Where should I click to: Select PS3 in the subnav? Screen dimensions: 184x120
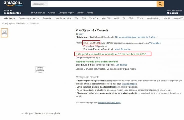[84, 18]
